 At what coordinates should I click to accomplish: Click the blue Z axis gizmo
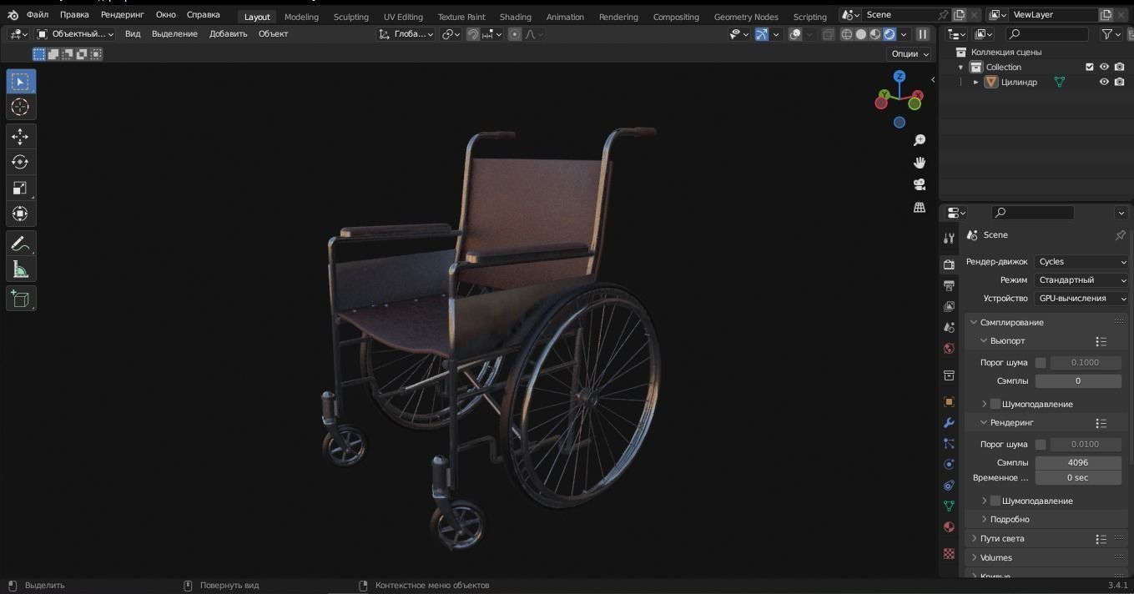coord(900,76)
